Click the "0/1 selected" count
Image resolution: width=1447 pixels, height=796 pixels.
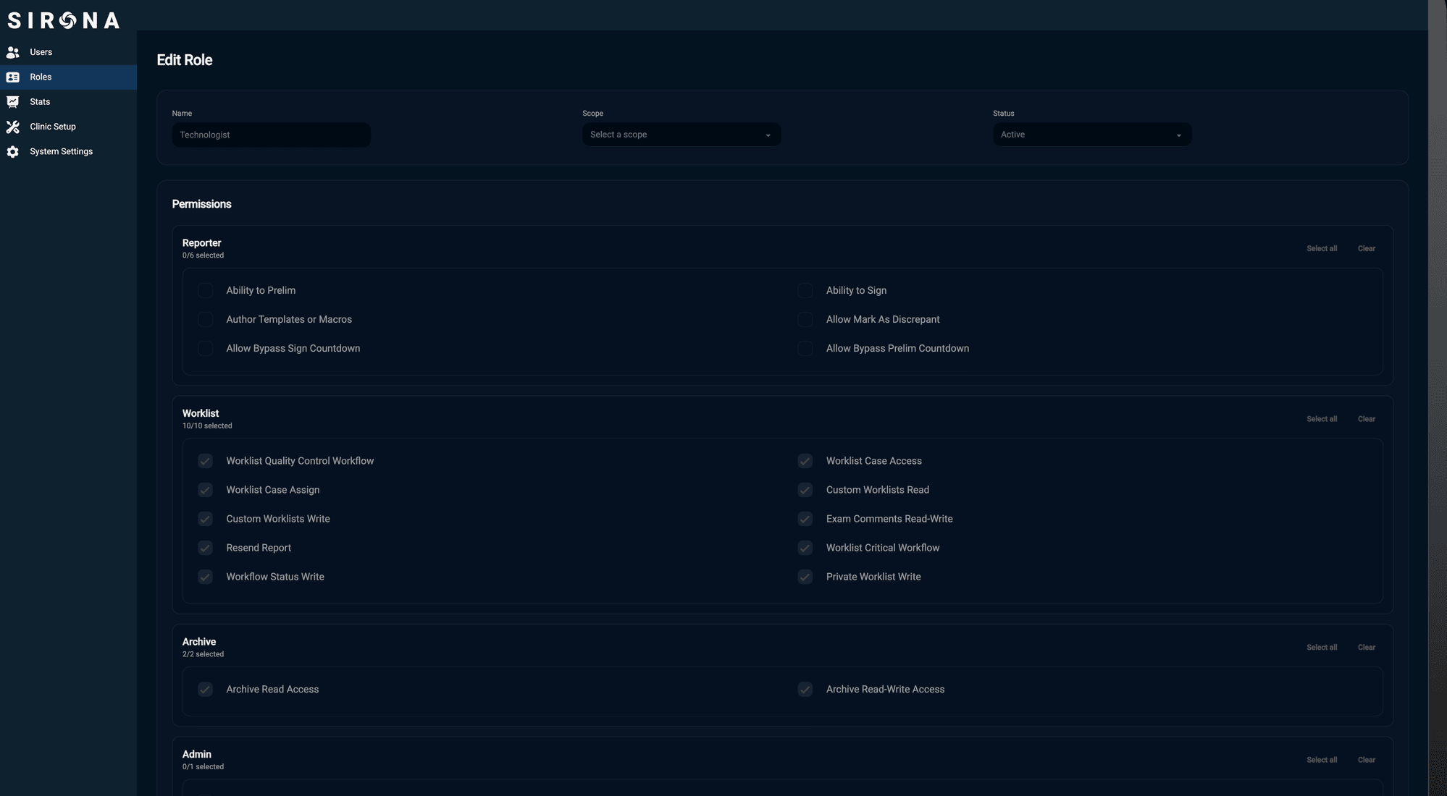[x=203, y=767]
